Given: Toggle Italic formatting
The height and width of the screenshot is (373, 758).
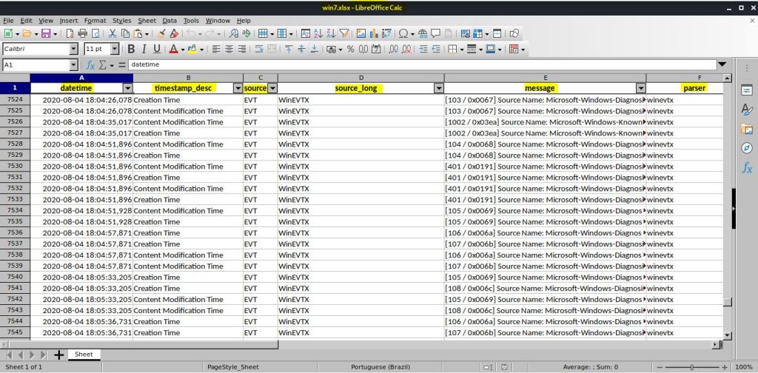Looking at the screenshot, I should pyautogui.click(x=144, y=50).
